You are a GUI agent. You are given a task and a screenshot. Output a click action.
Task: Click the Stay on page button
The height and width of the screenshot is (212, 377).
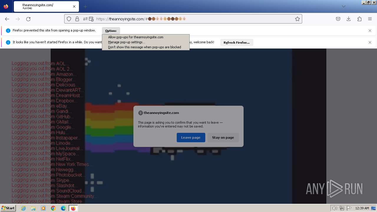coord(223,138)
